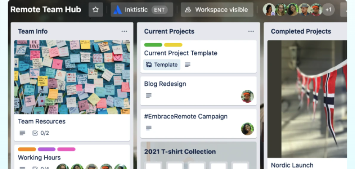This screenshot has height=169, width=355.
Task: Click description icon on Current Project Template
Action: coord(188,65)
